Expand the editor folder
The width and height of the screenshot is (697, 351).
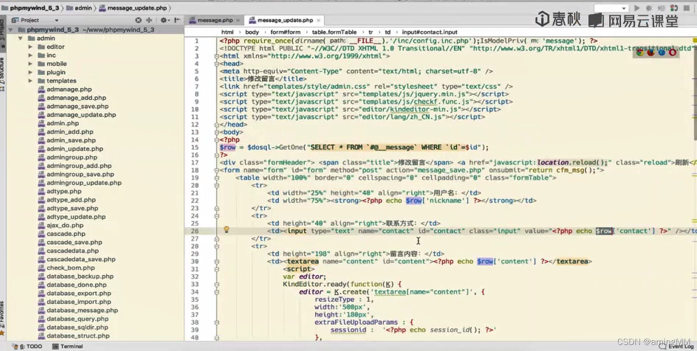point(30,47)
